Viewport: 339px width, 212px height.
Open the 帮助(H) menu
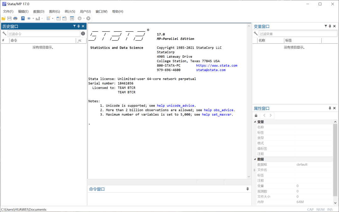[118, 12]
